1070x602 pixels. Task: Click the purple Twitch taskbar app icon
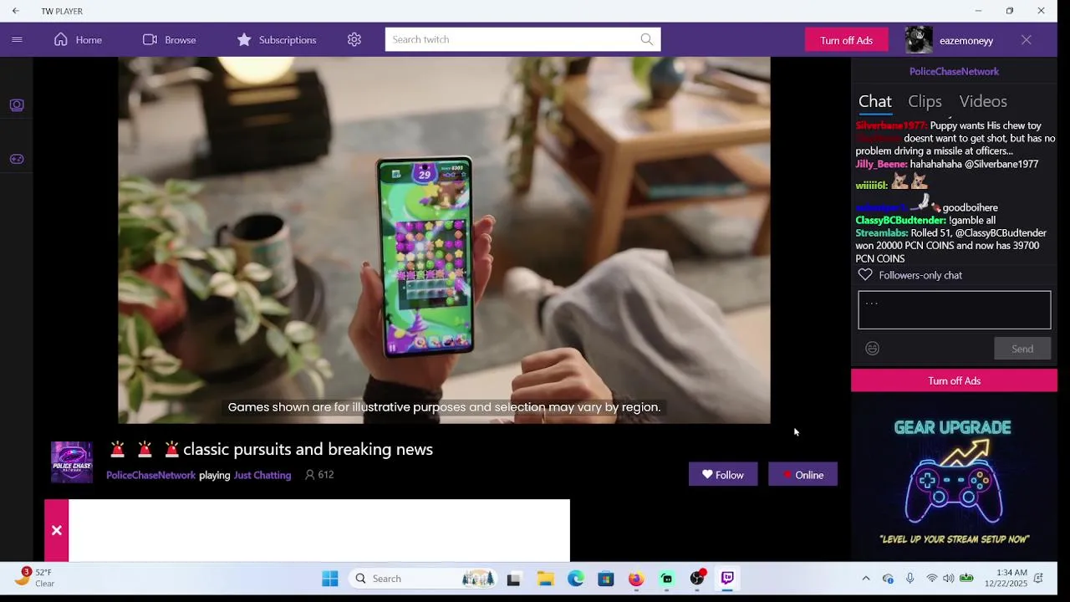tap(727, 579)
